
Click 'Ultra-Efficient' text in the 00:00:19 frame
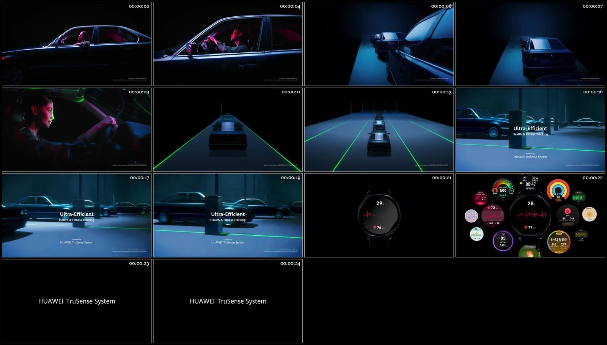[x=228, y=214]
